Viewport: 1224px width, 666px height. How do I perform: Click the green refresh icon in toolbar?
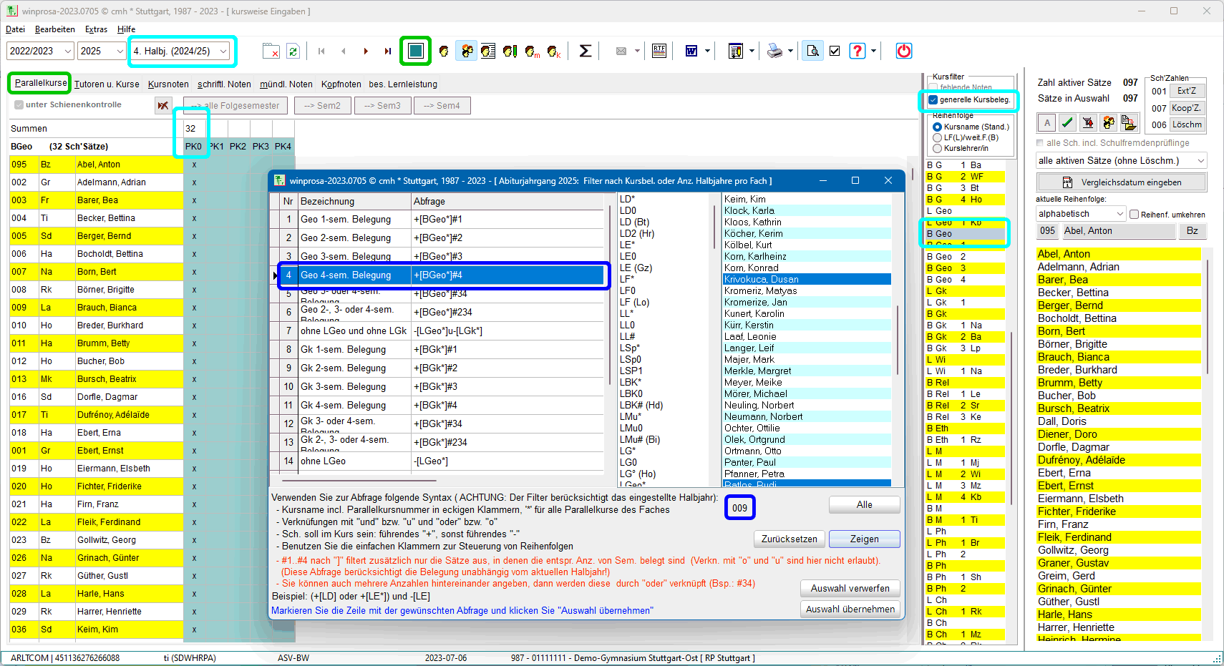(293, 51)
